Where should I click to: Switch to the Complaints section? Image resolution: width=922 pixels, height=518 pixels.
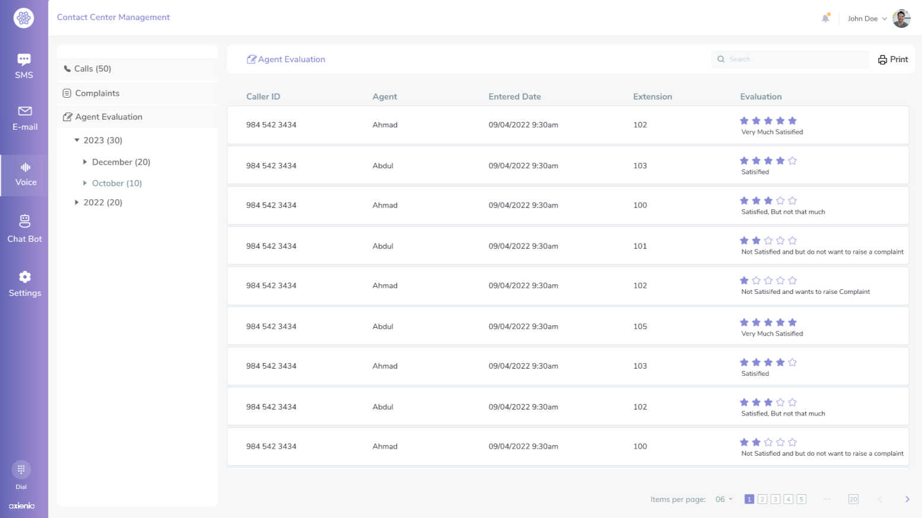click(x=97, y=93)
